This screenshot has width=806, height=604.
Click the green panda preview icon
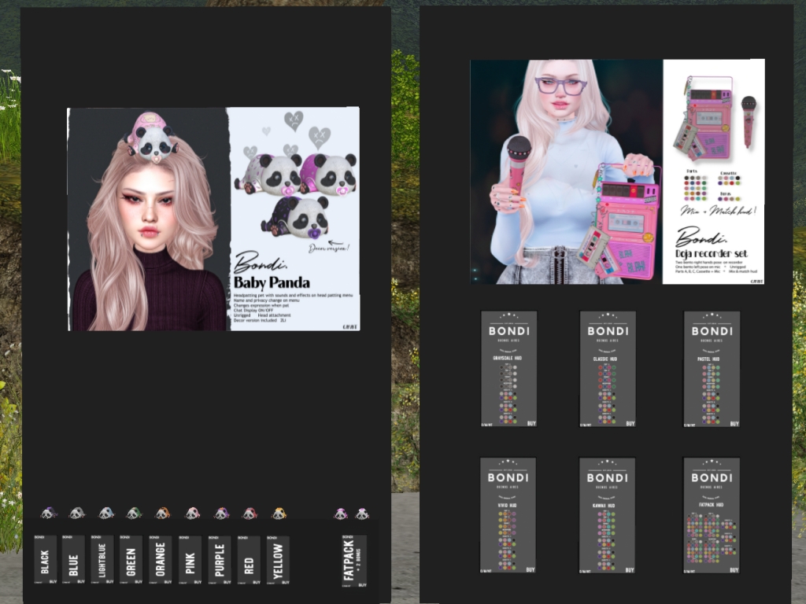pyautogui.click(x=134, y=514)
